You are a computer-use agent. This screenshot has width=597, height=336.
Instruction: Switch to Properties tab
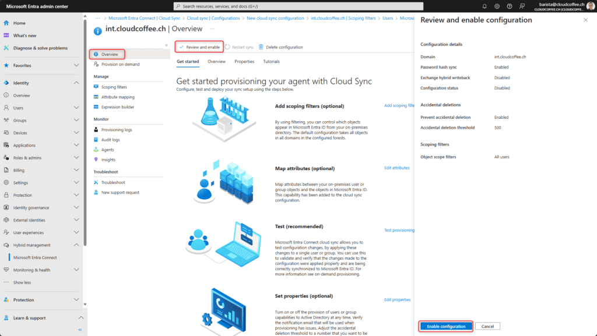pos(244,62)
